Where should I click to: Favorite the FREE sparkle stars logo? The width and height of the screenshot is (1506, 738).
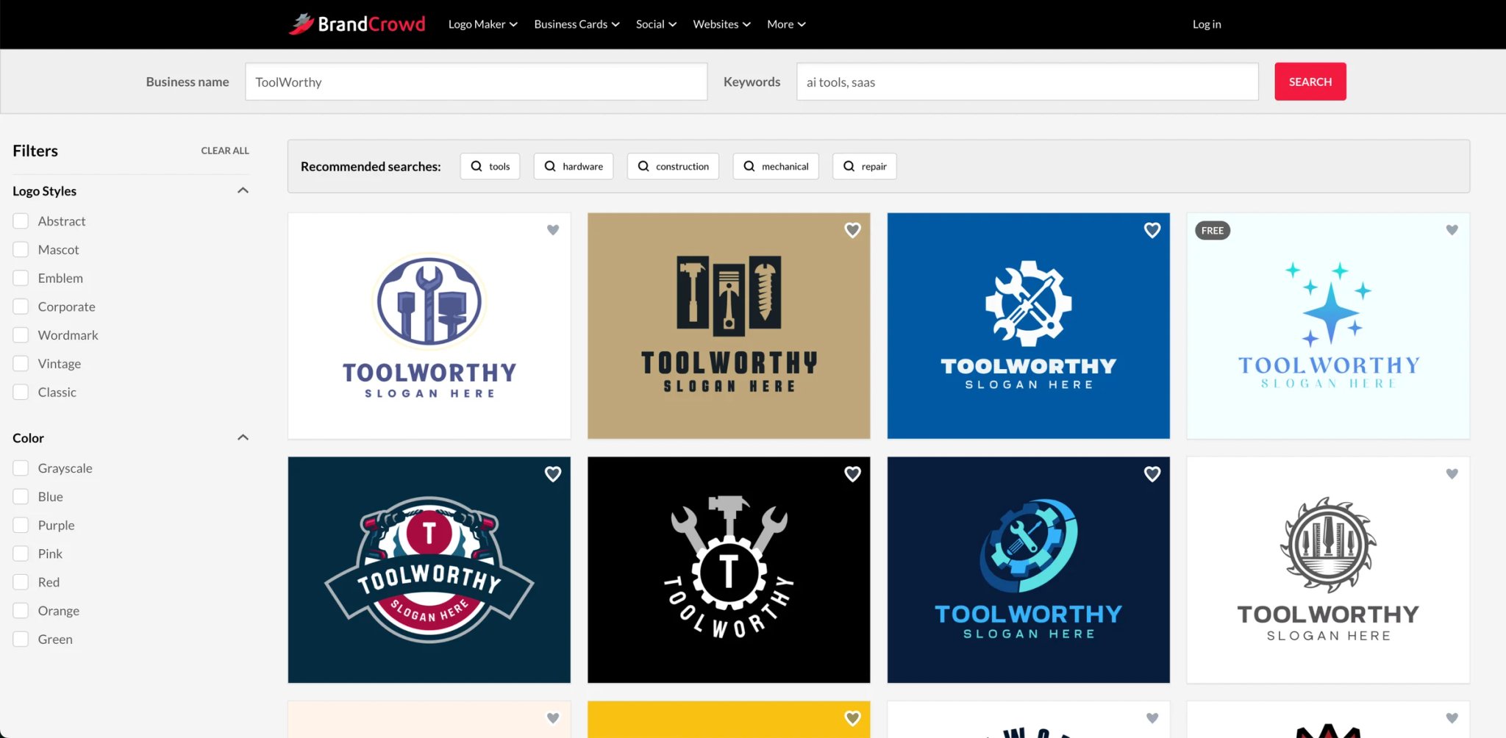(1452, 230)
